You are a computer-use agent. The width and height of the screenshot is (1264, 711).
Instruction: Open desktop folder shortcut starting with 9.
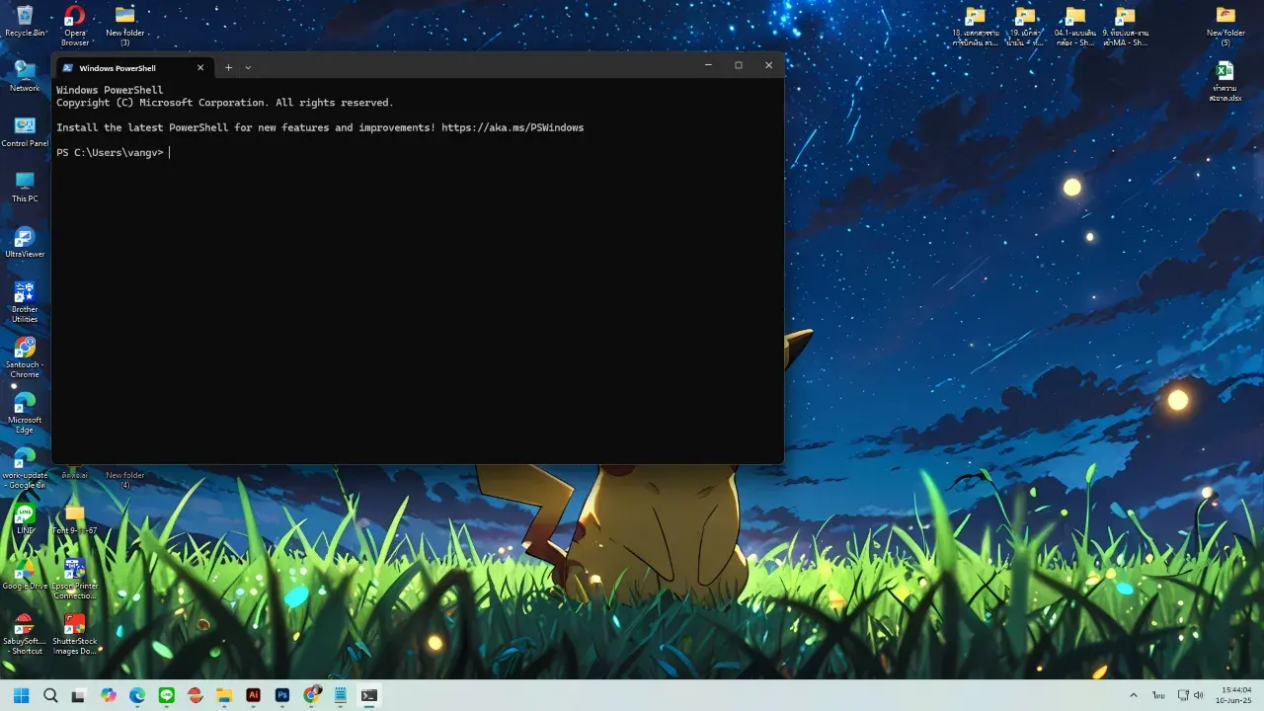point(1125,26)
